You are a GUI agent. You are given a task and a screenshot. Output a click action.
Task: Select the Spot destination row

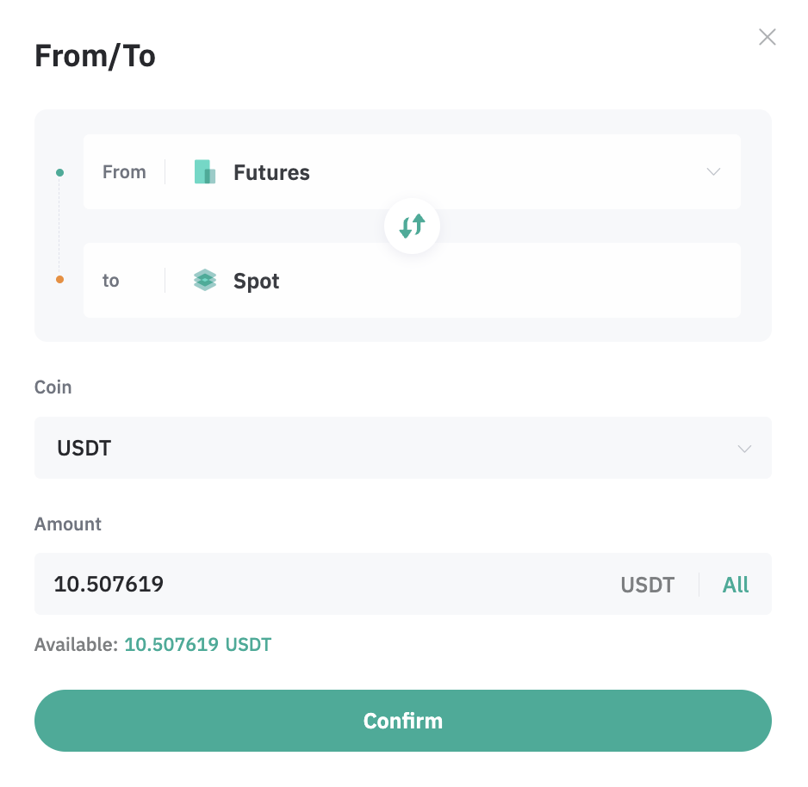pos(412,280)
